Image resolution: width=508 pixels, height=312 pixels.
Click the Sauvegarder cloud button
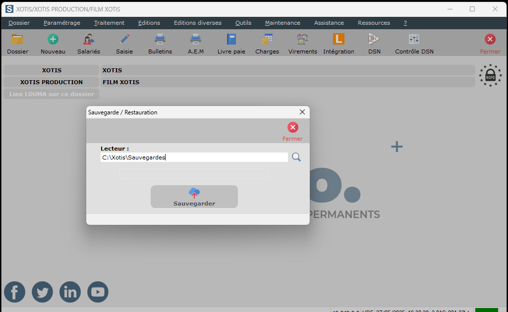(194, 197)
